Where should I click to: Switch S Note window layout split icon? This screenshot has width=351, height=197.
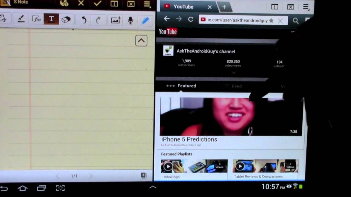point(114,4)
